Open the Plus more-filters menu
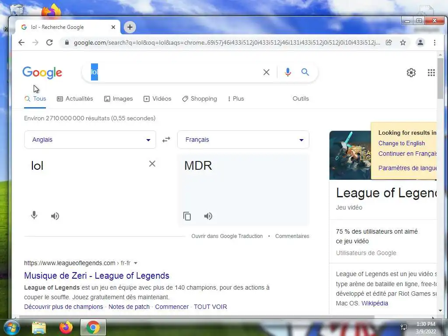 236,98
